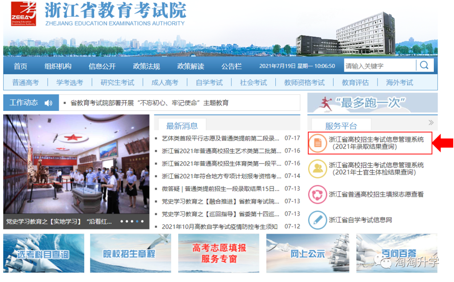This screenshot has width=454, height=282.
Task: Open the 信息公开 menu item
Action: pos(102,66)
